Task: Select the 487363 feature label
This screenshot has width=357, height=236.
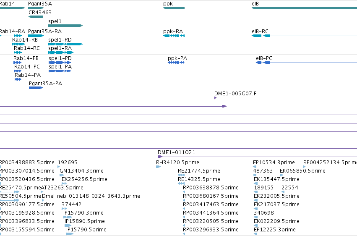Action: coord(263,170)
